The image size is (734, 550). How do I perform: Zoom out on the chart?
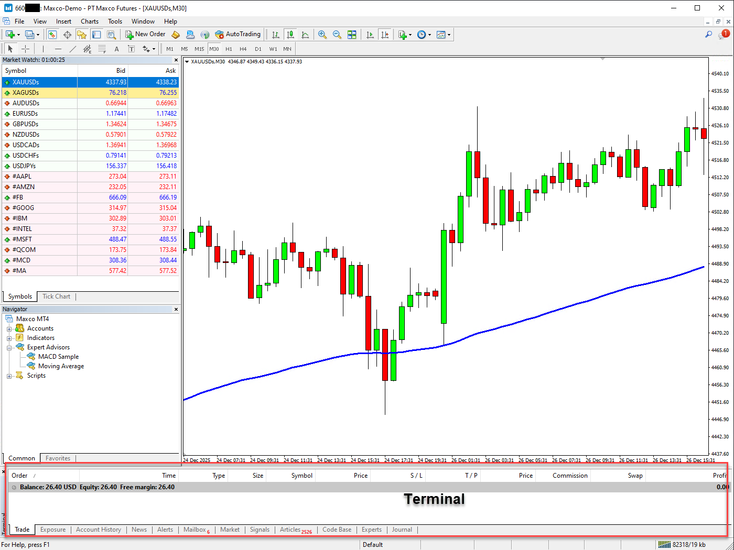point(337,35)
